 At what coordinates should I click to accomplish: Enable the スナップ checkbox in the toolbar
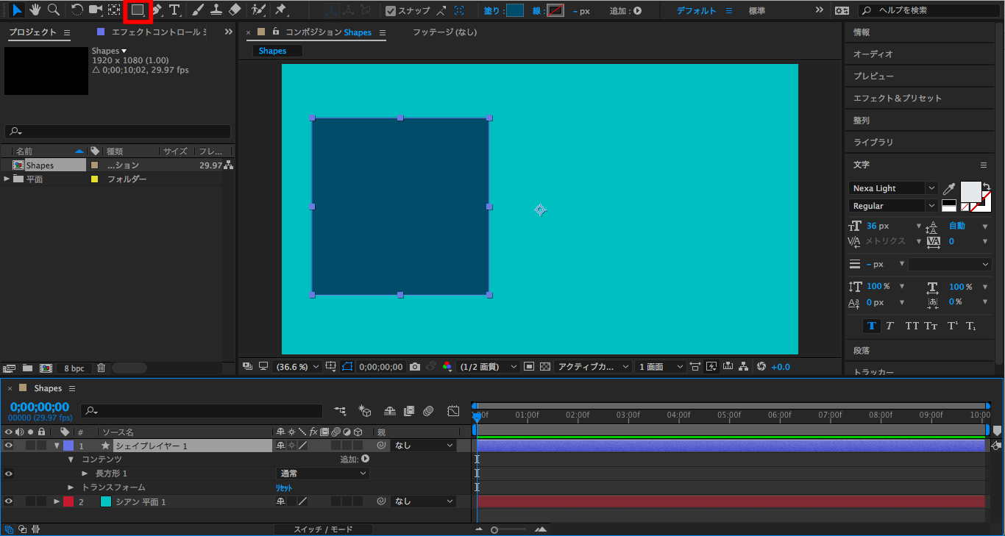[x=391, y=10]
